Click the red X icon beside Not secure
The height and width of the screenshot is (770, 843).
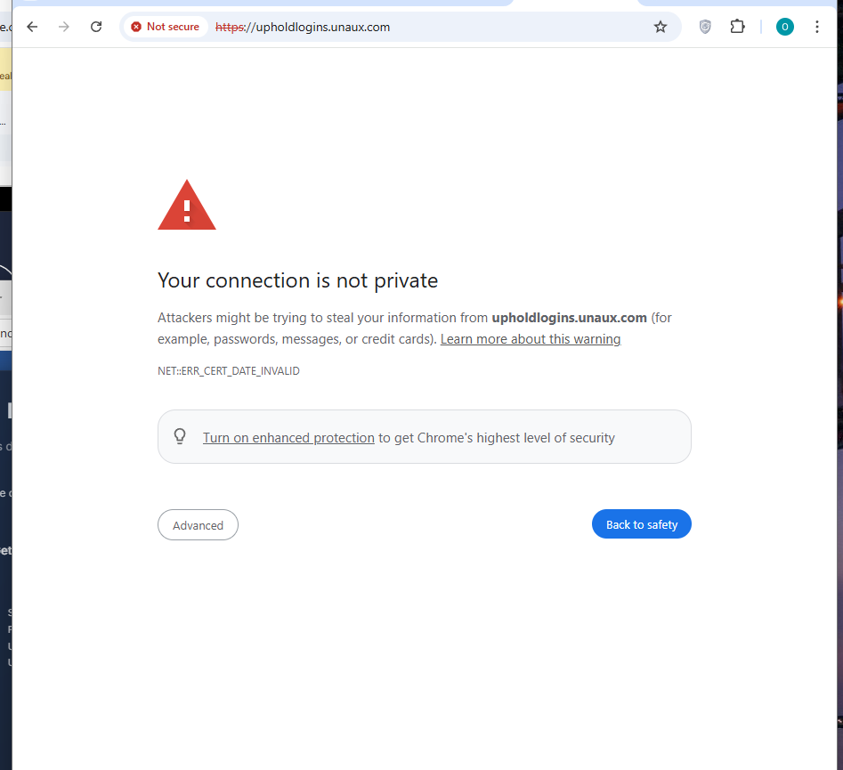click(136, 27)
